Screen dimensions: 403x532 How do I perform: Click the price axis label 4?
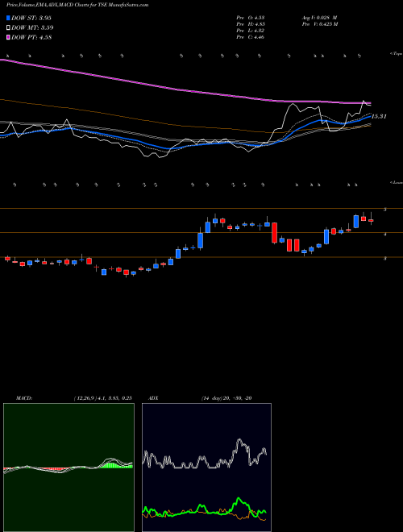coord(385,235)
